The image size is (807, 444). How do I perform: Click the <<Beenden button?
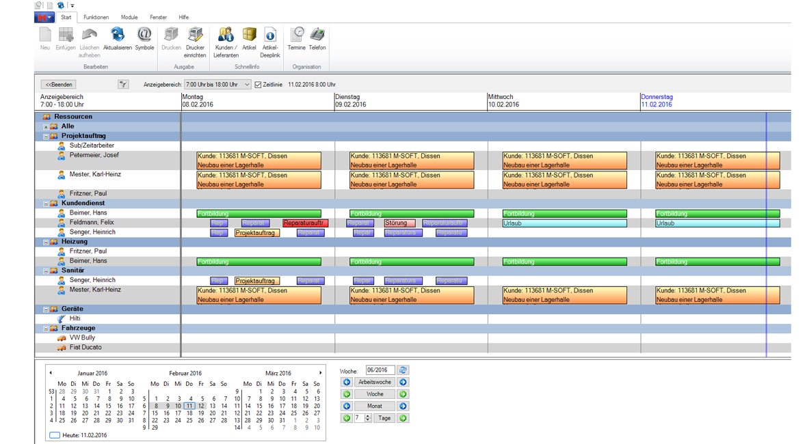pos(59,85)
